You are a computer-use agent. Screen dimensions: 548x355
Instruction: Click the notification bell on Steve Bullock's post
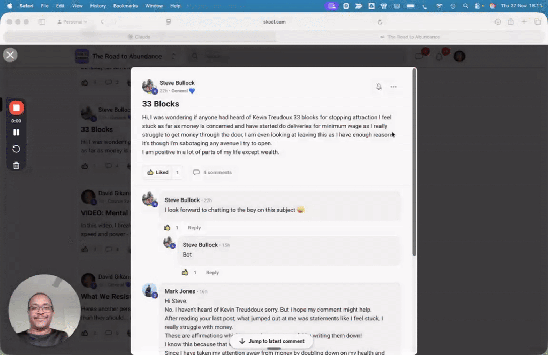pos(379,87)
